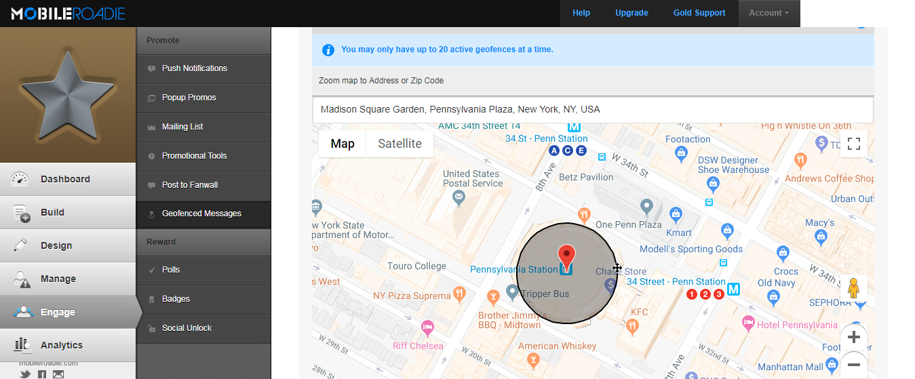
Task: Select the Engage section
Action: 68,312
